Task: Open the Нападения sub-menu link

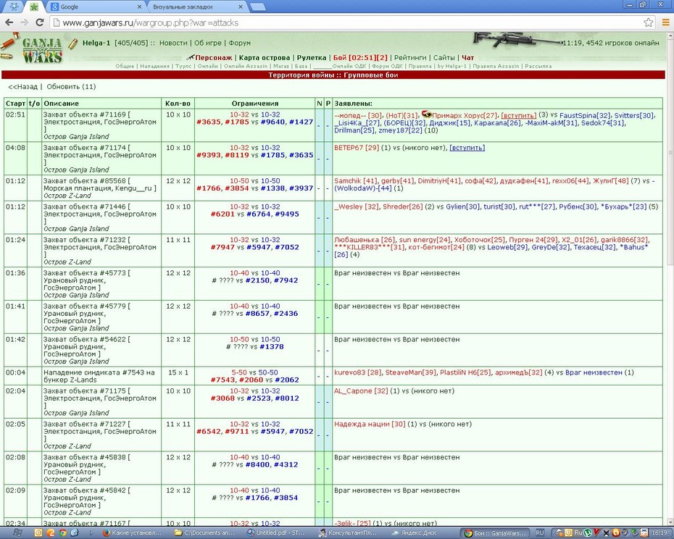Action: click(x=154, y=66)
